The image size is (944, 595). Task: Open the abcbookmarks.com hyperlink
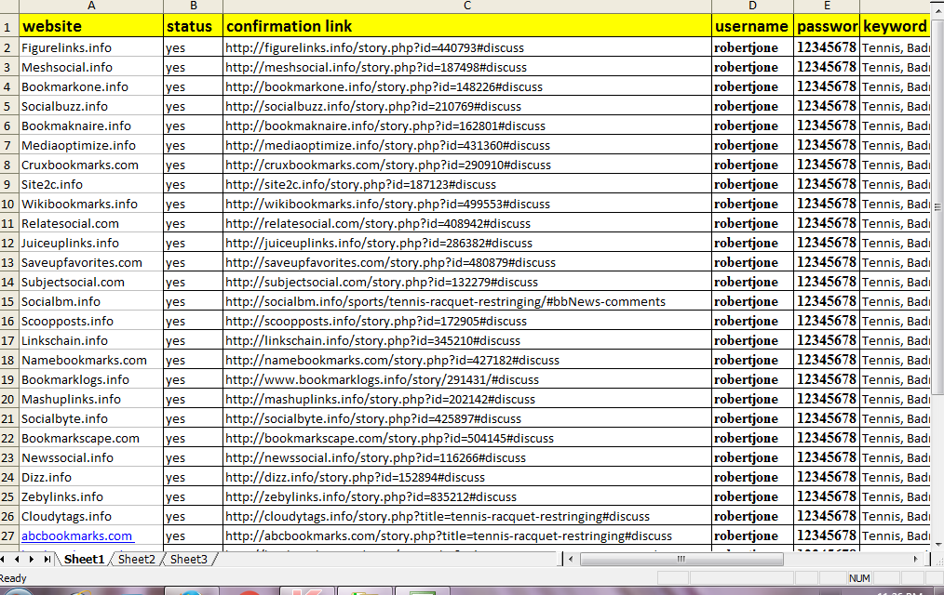pos(66,535)
